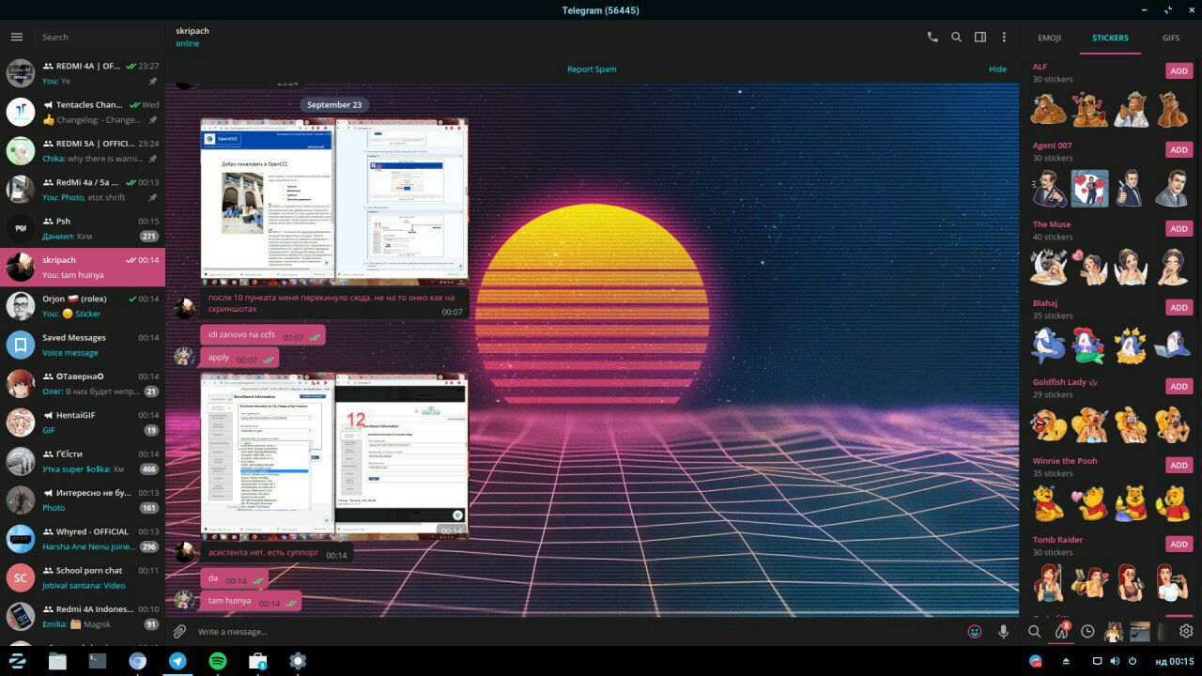
Task: Start a voice call with skripach
Action: (932, 37)
